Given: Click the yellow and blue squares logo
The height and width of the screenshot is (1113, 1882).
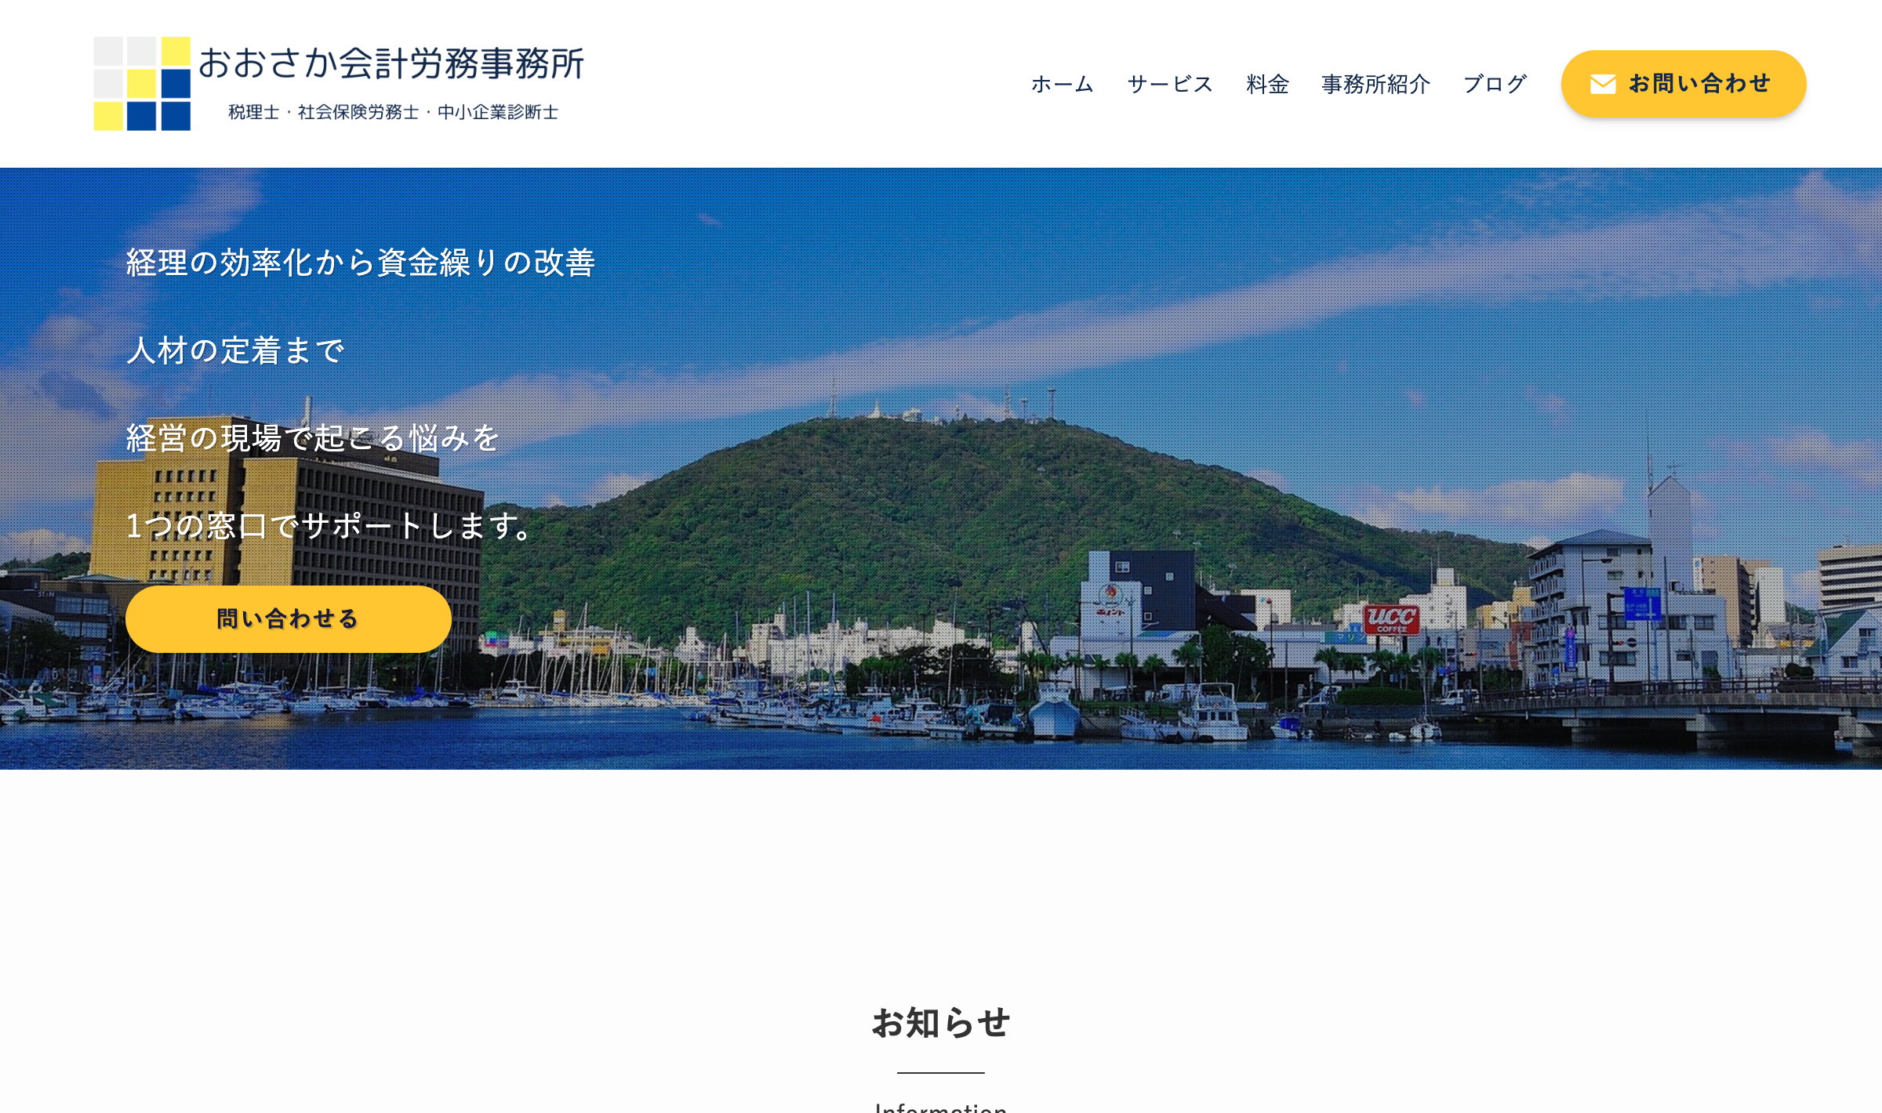Looking at the screenshot, I should click(x=142, y=83).
